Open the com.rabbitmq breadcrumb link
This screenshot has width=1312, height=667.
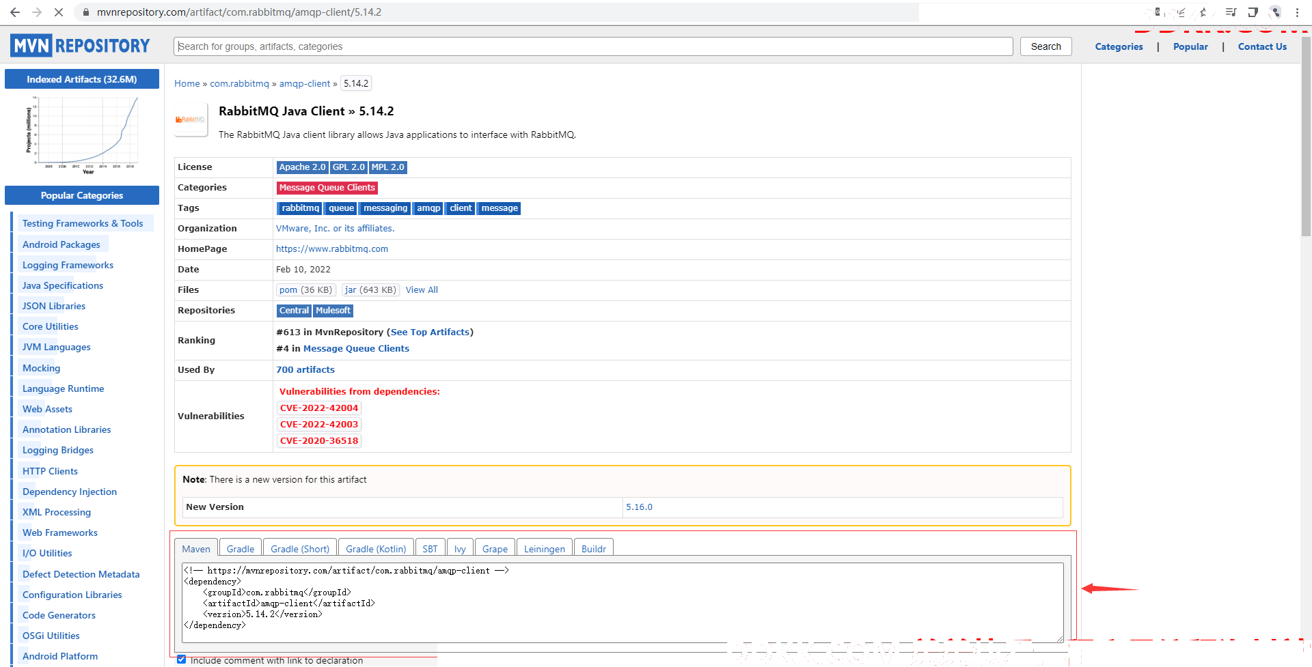click(239, 83)
